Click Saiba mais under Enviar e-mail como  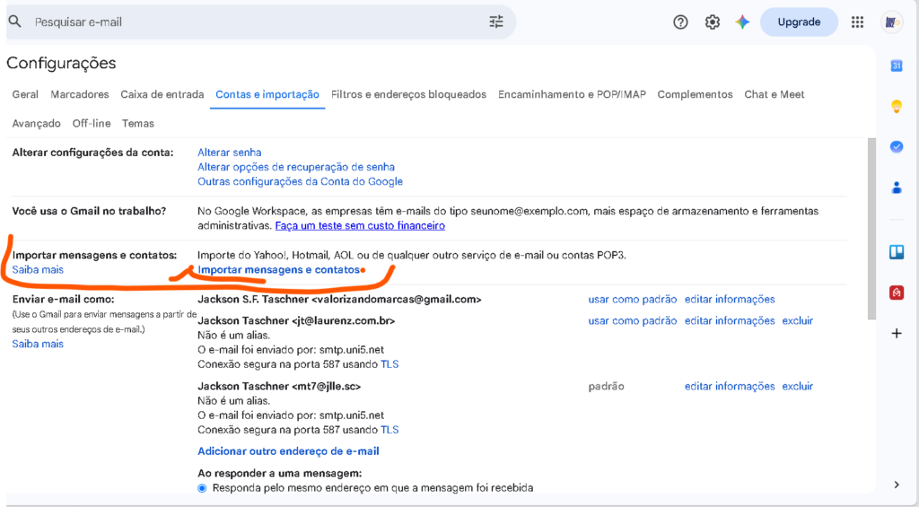(38, 344)
